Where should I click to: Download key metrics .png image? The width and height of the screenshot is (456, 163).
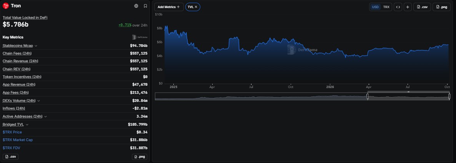[x=140, y=157]
